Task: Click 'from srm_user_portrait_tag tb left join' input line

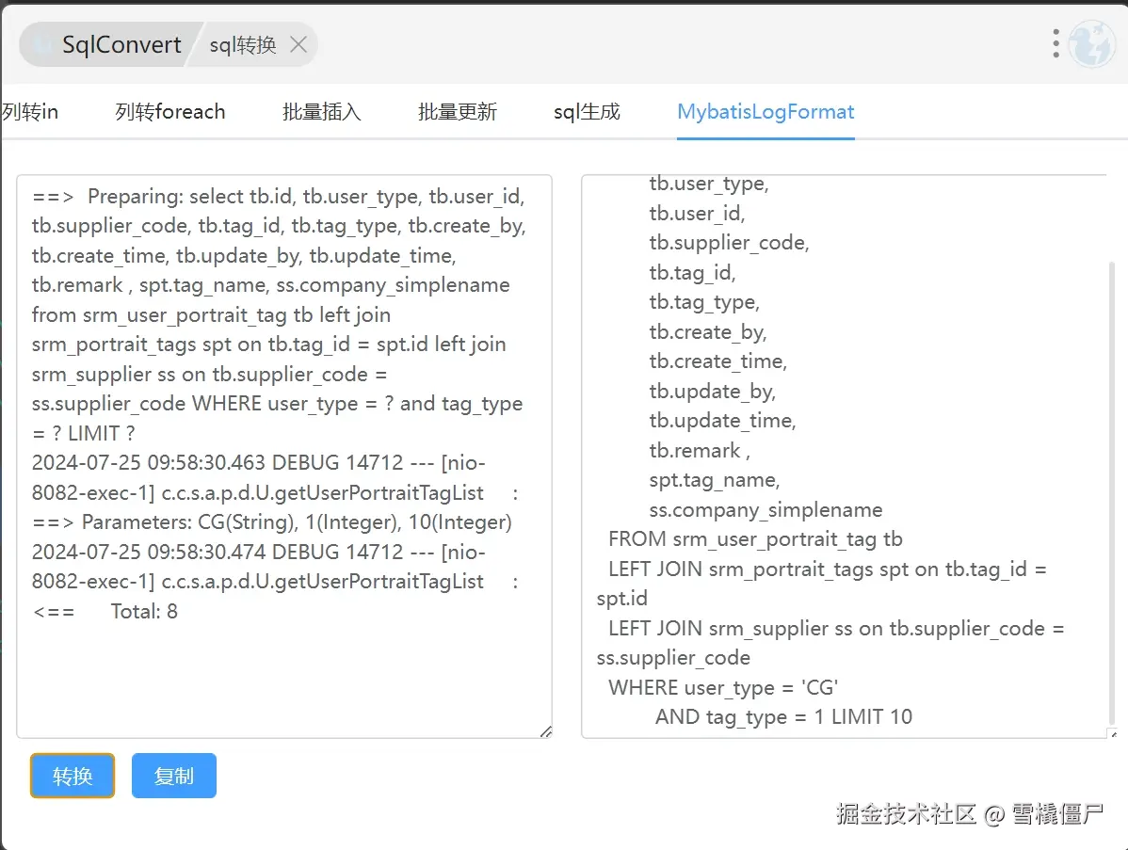Action: [x=211, y=315]
